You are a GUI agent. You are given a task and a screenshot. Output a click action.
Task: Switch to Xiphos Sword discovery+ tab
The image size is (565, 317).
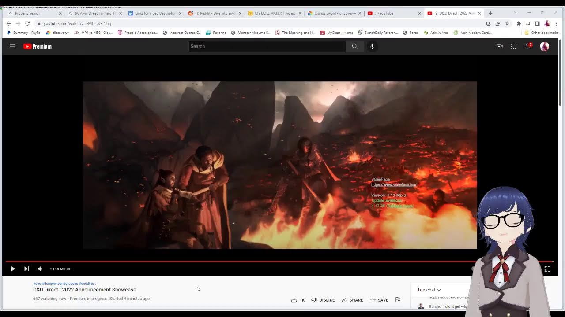click(x=334, y=13)
